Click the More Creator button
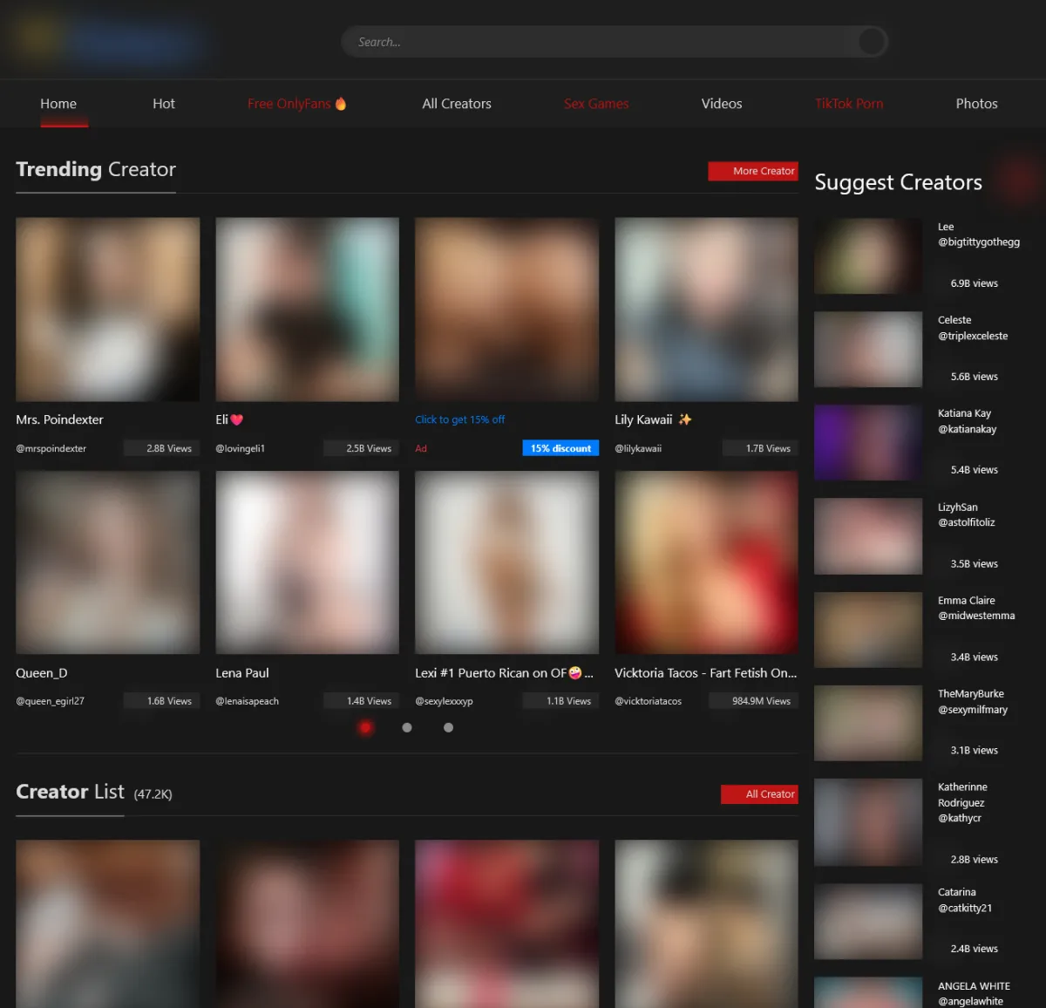The height and width of the screenshot is (1008, 1046). pyautogui.click(x=753, y=171)
